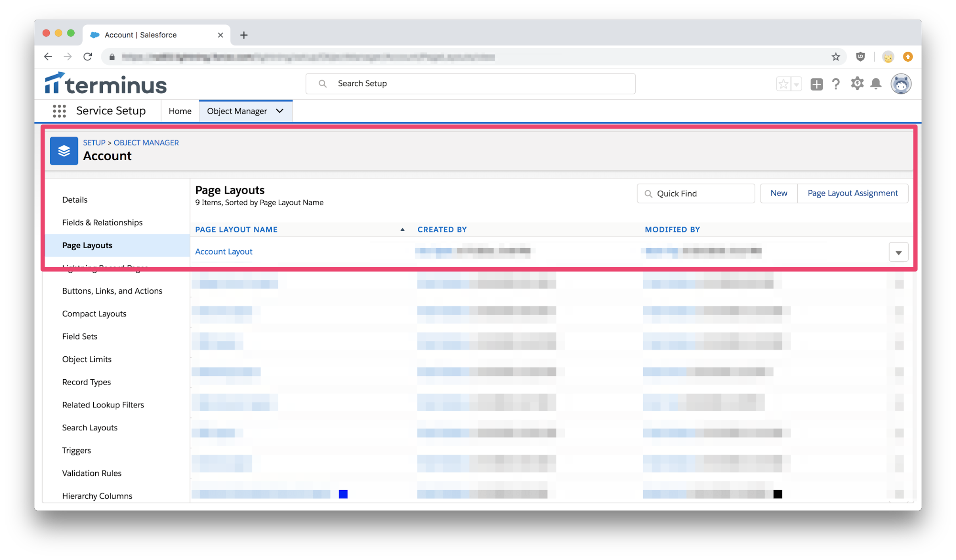Image resolution: width=956 pixels, height=560 pixels.
Task: Open Record Types in the sidebar
Action: tap(87, 382)
